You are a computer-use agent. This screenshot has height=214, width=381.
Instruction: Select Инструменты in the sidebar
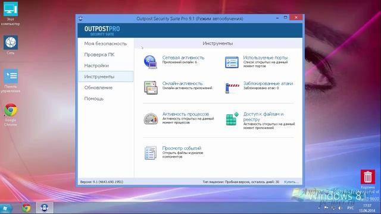105,77
